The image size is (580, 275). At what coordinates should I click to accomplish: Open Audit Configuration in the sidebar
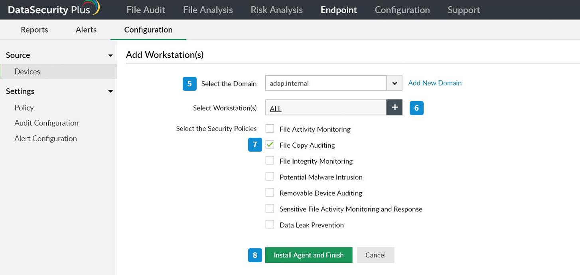46,123
